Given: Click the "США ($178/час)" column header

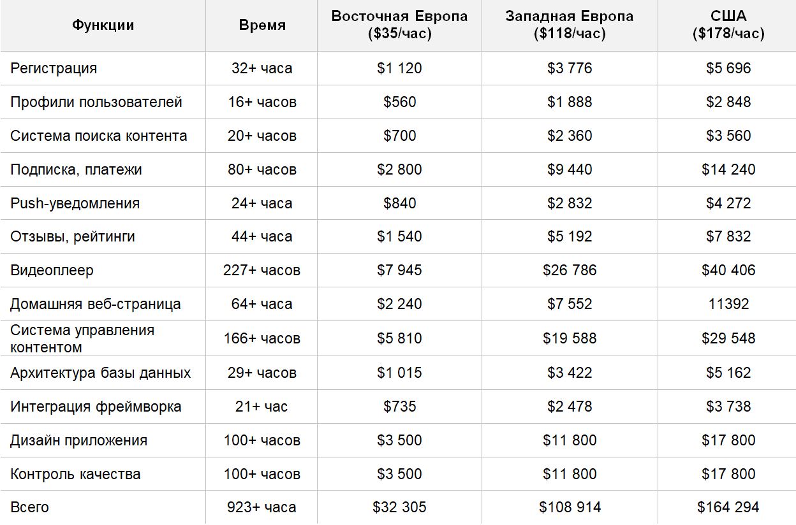Looking at the screenshot, I should [x=728, y=25].
